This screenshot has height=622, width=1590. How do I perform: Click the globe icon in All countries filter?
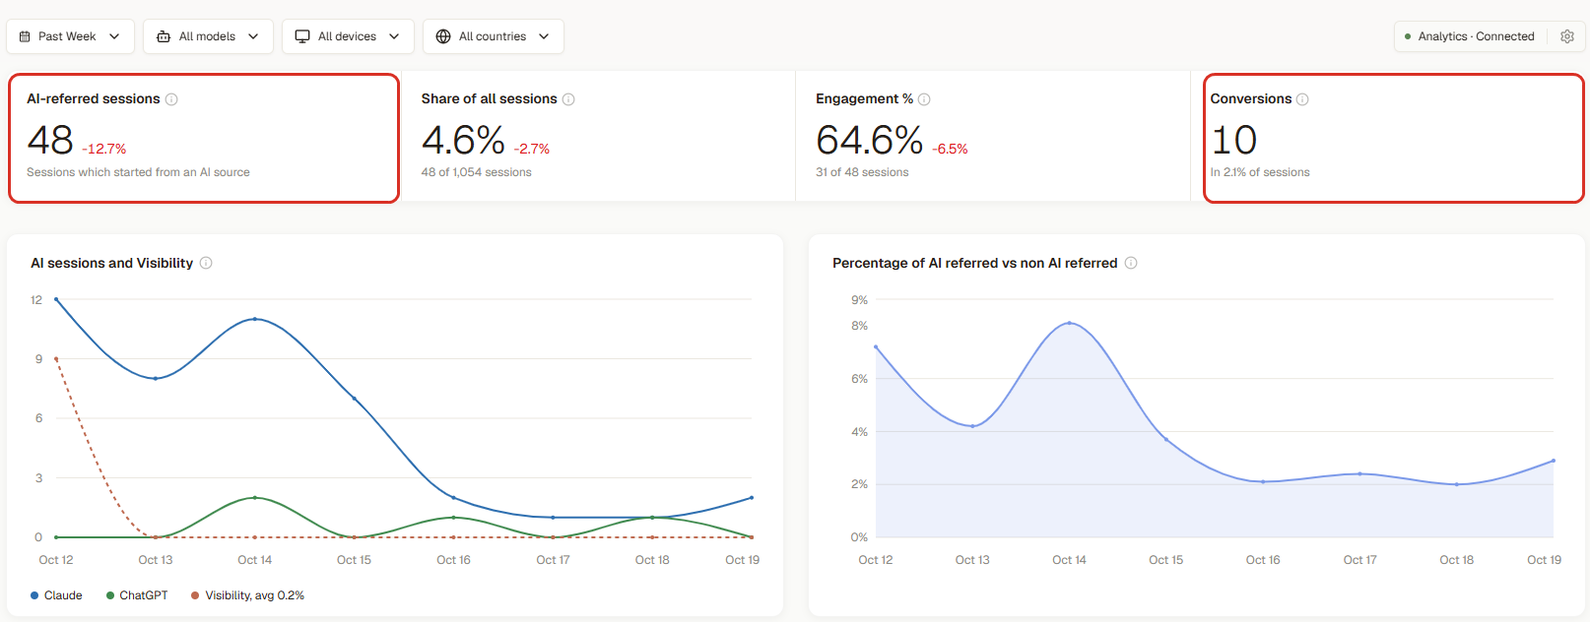pos(443,36)
